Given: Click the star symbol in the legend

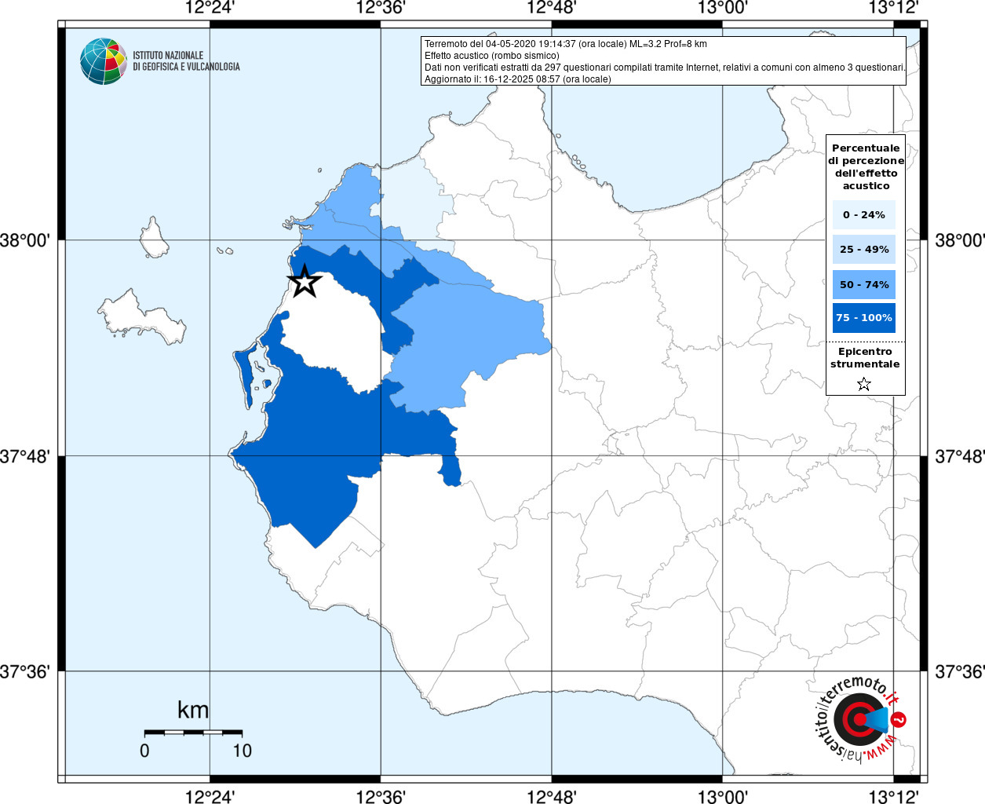Looking at the screenshot, I should click(864, 384).
